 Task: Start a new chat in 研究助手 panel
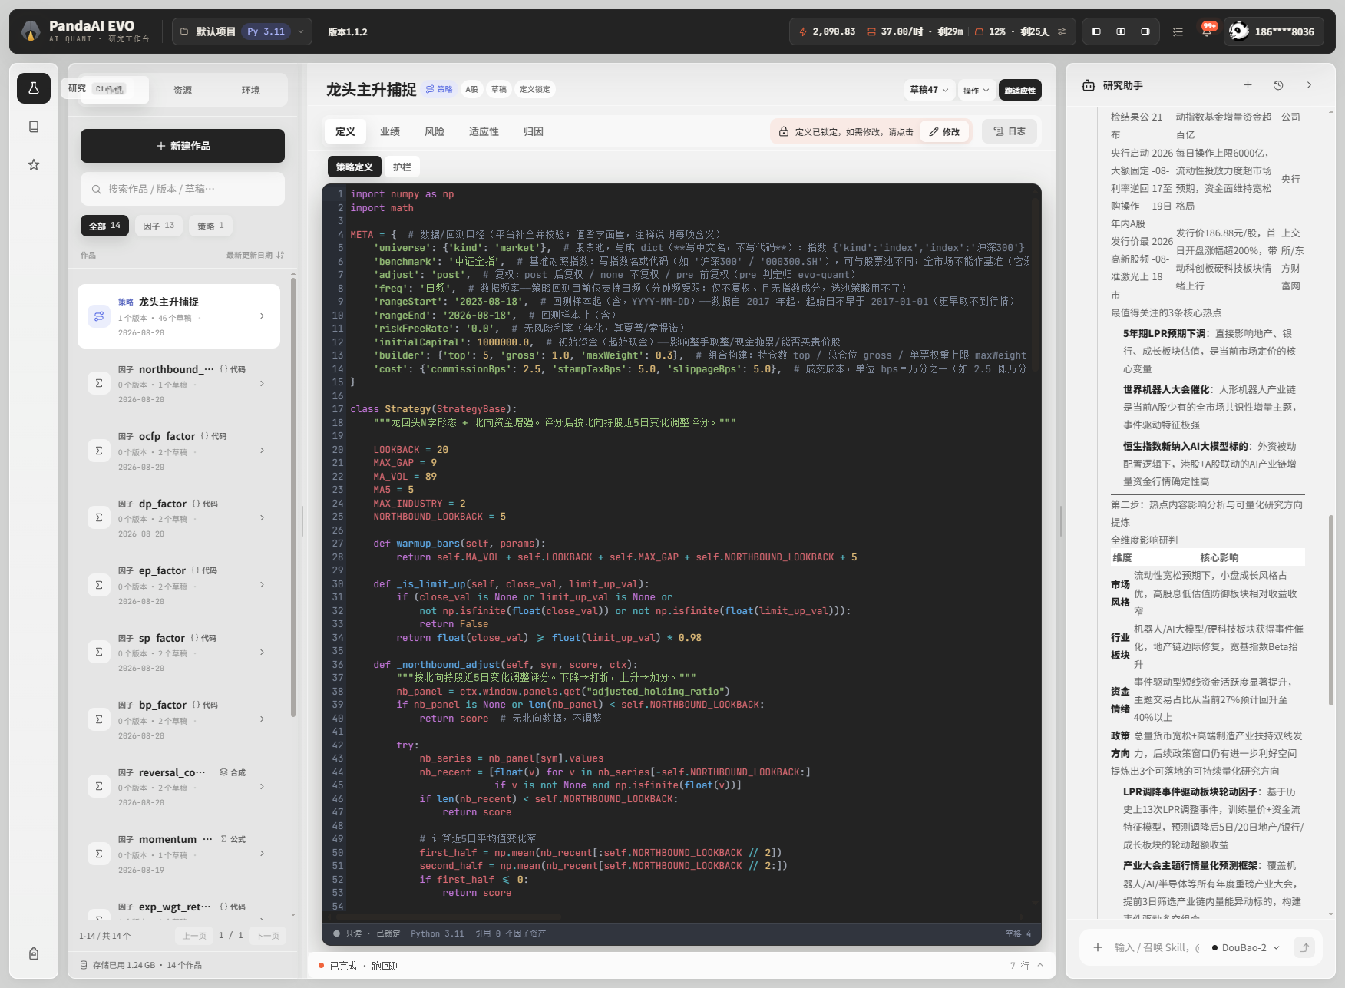[1248, 85]
